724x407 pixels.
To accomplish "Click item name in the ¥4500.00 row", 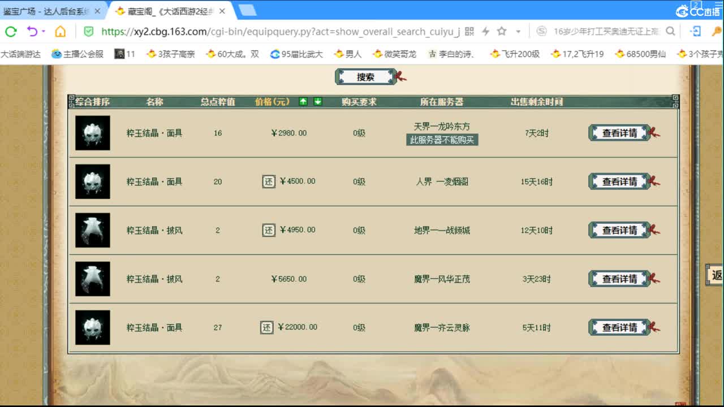I will point(154,182).
